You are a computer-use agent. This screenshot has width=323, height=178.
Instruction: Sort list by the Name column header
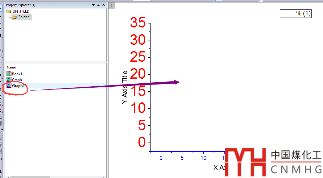tap(11, 67)
